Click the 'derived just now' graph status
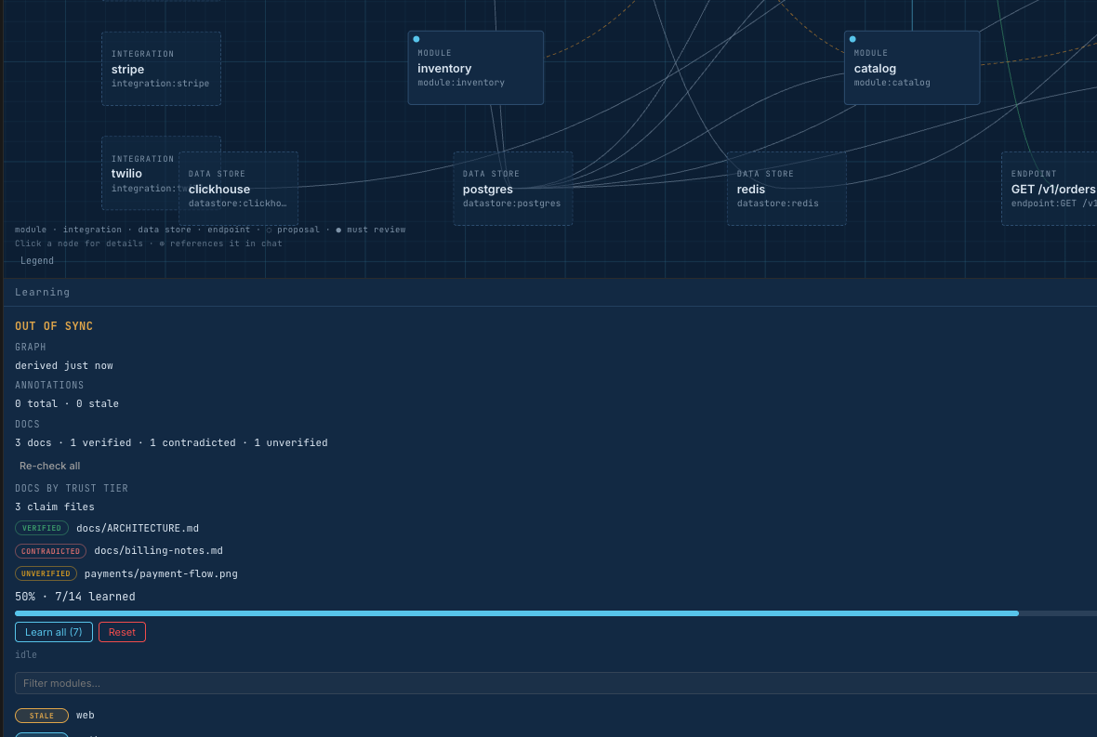This screenshot has height=737, width=1097. pos(63,365)
